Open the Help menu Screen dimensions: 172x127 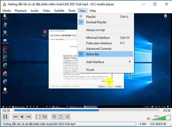93,11
